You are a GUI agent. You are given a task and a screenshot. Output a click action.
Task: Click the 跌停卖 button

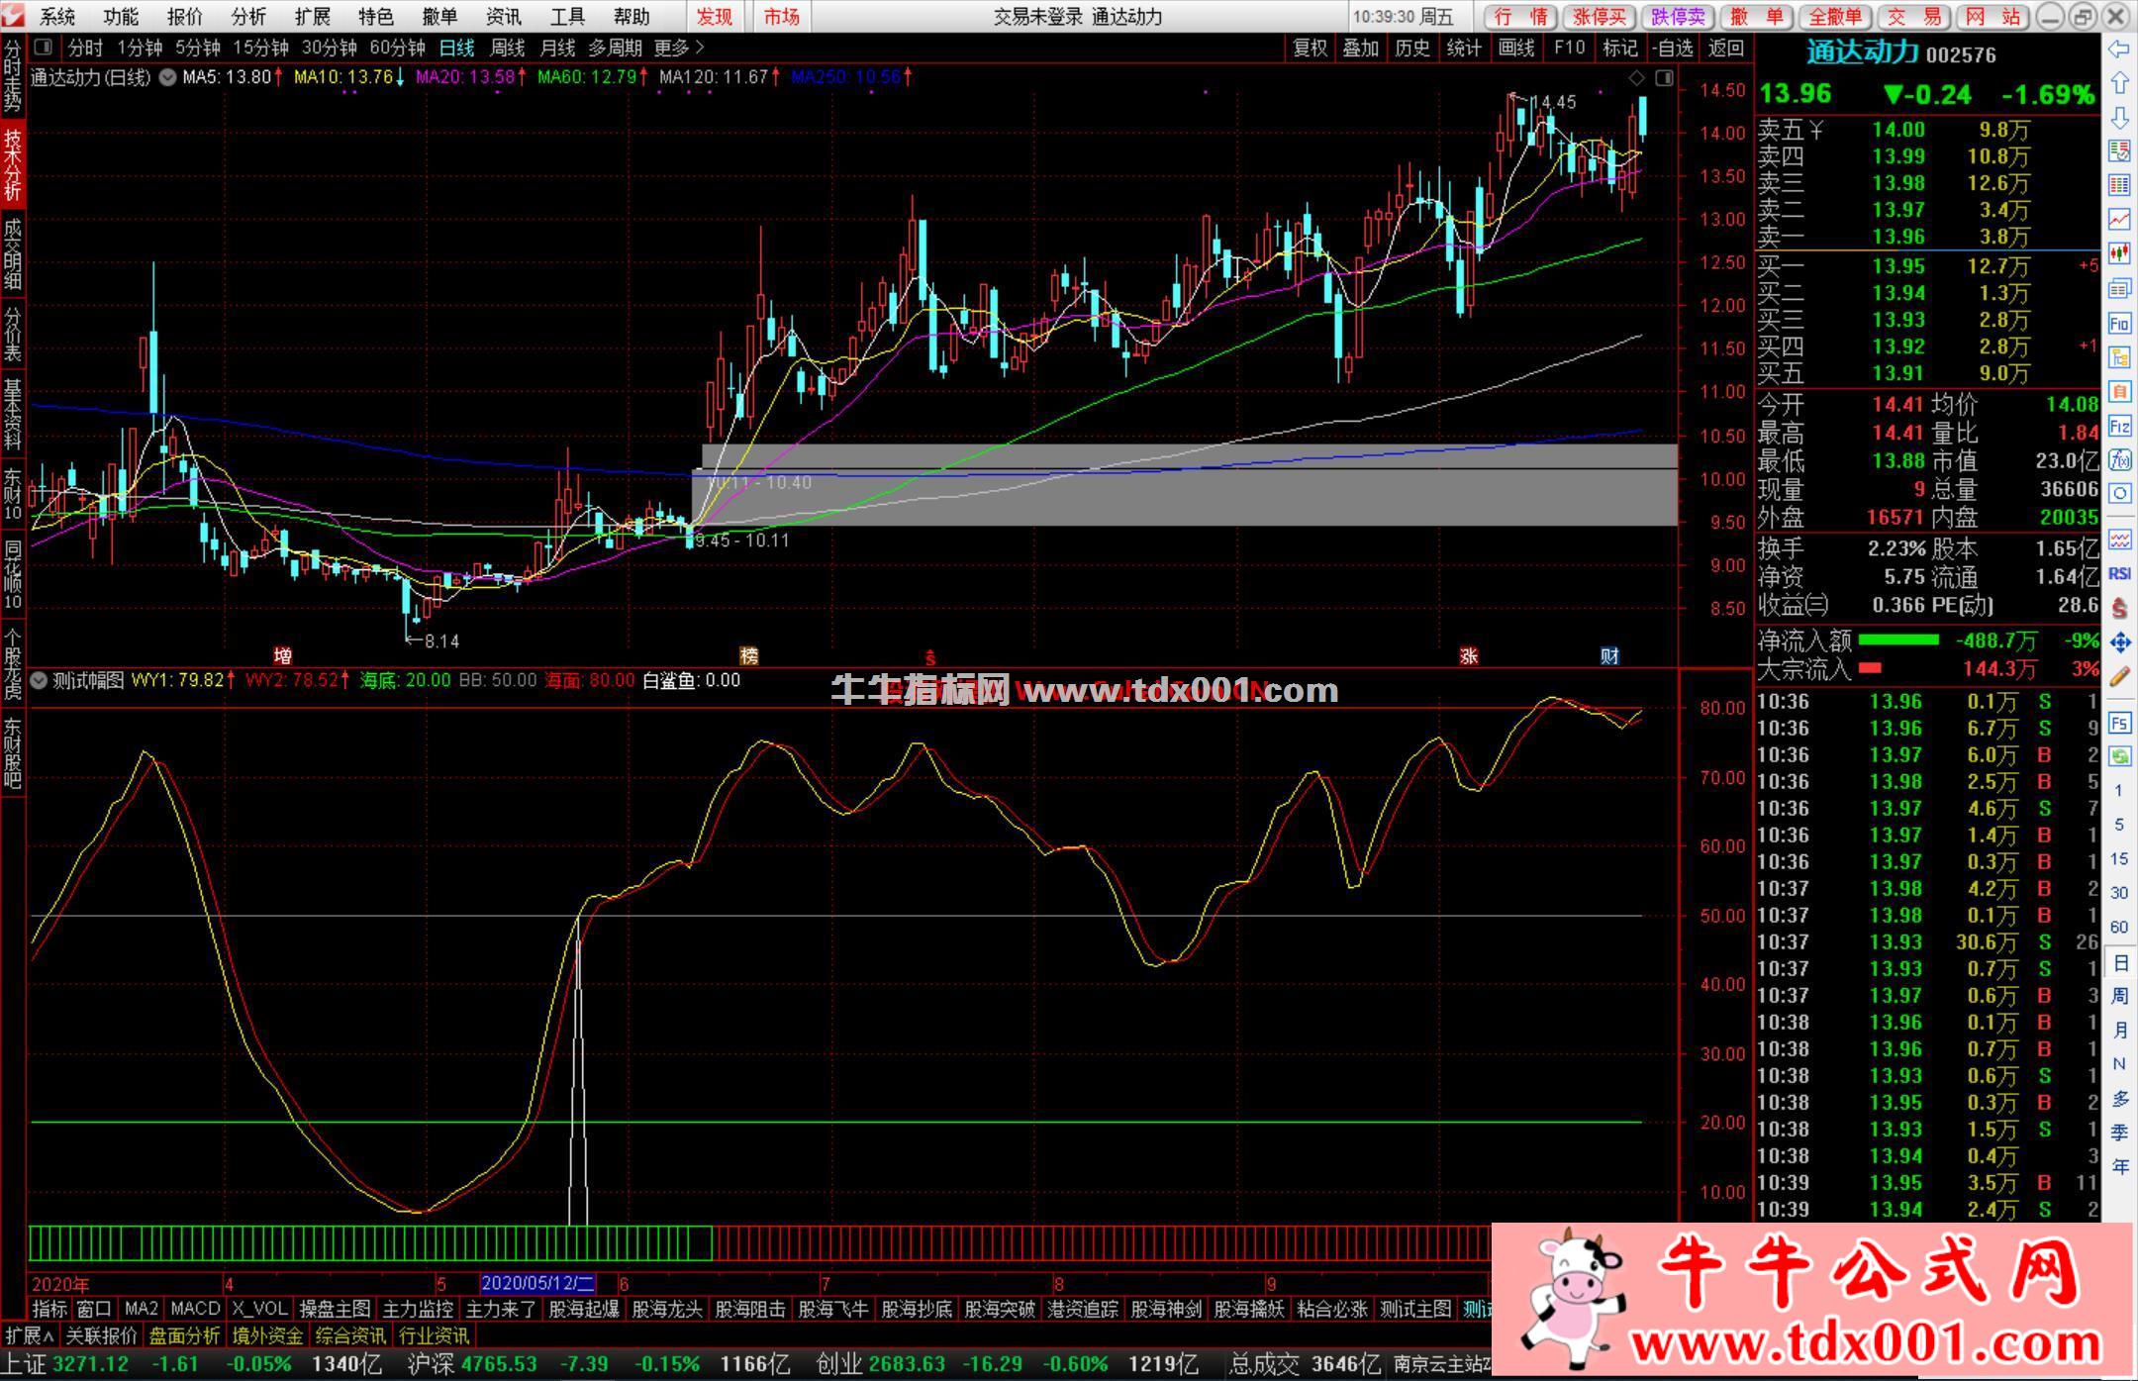pos(1679,17)
